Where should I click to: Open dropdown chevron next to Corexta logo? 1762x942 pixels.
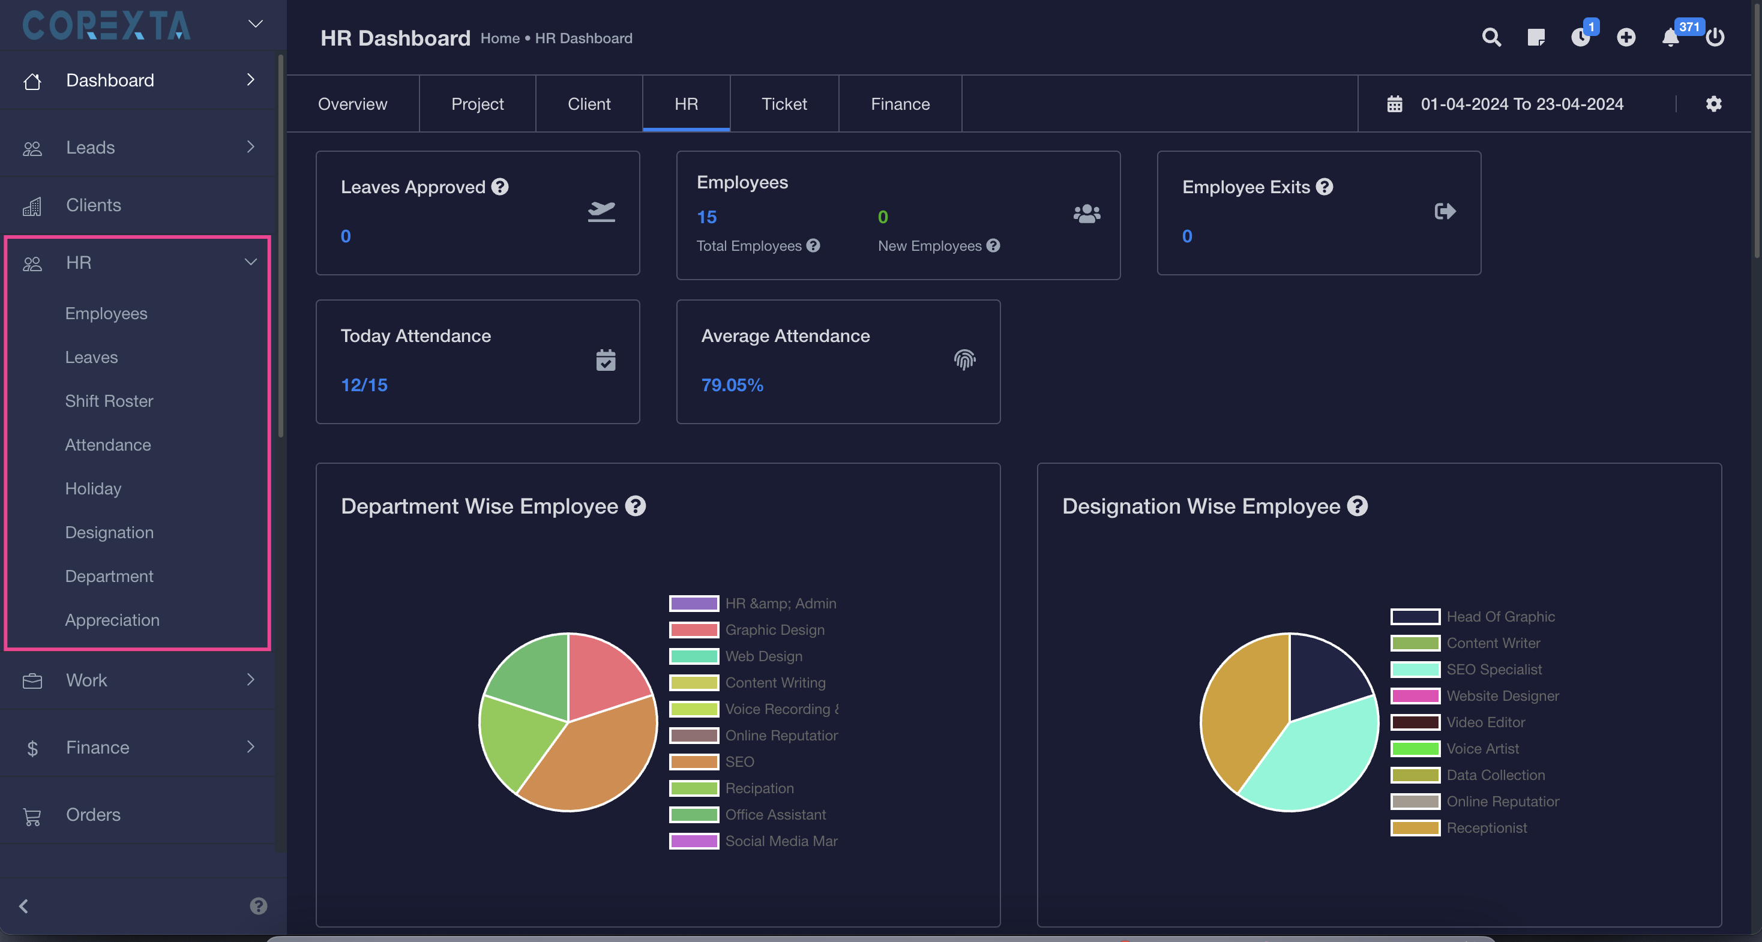click(x=255, y=24)
